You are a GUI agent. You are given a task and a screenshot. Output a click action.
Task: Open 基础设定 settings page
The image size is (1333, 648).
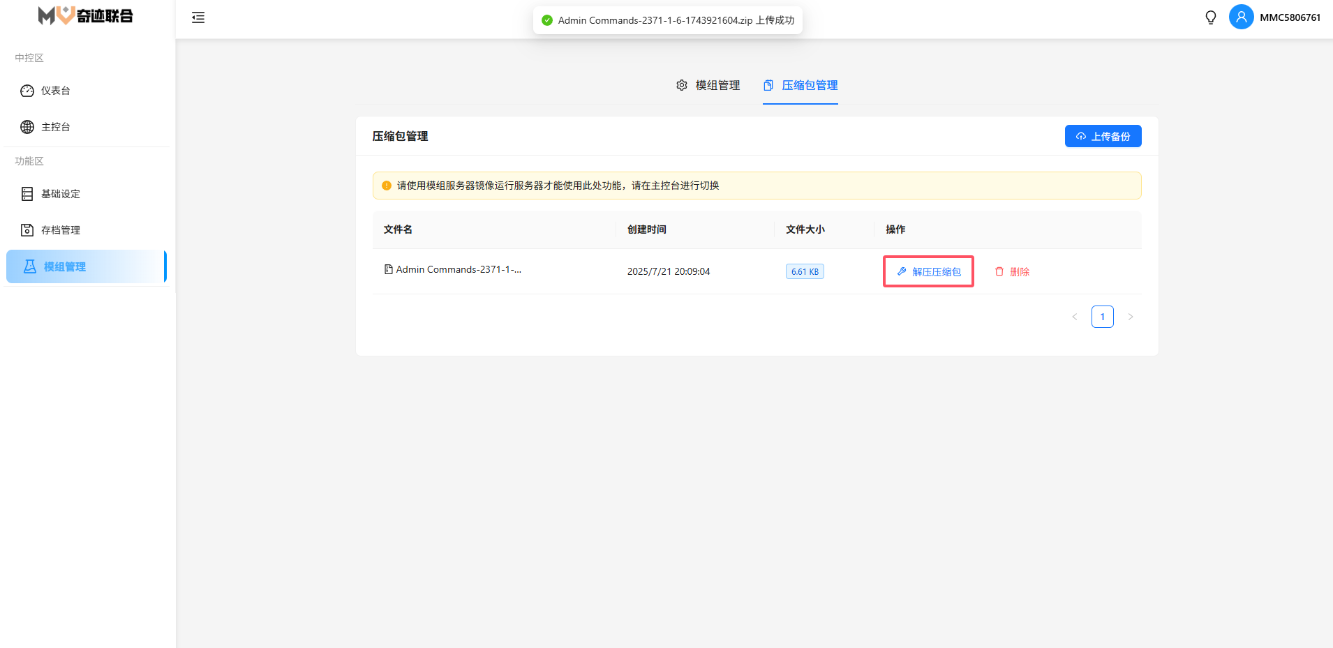click(60, 194)
